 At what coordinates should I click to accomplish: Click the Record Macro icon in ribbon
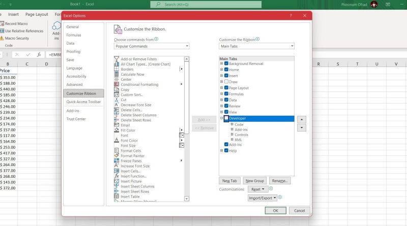(x=2, y=23)
